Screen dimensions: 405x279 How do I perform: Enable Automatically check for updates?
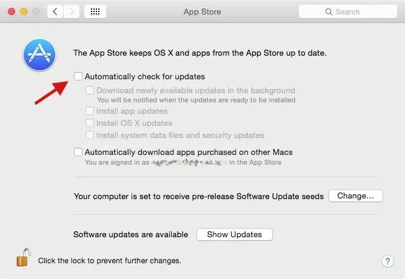pyautogui.click(x=78, y=77)
